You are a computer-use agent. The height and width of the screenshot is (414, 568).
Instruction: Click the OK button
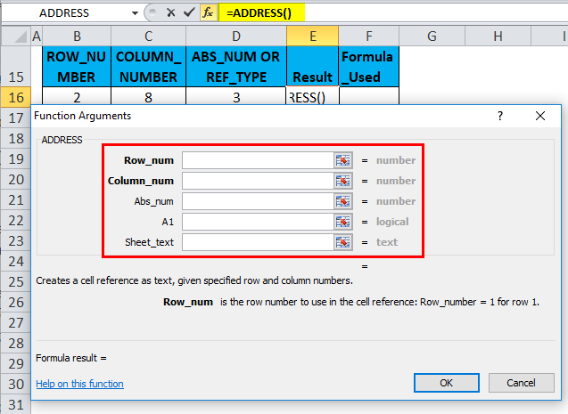pos(446,383)
